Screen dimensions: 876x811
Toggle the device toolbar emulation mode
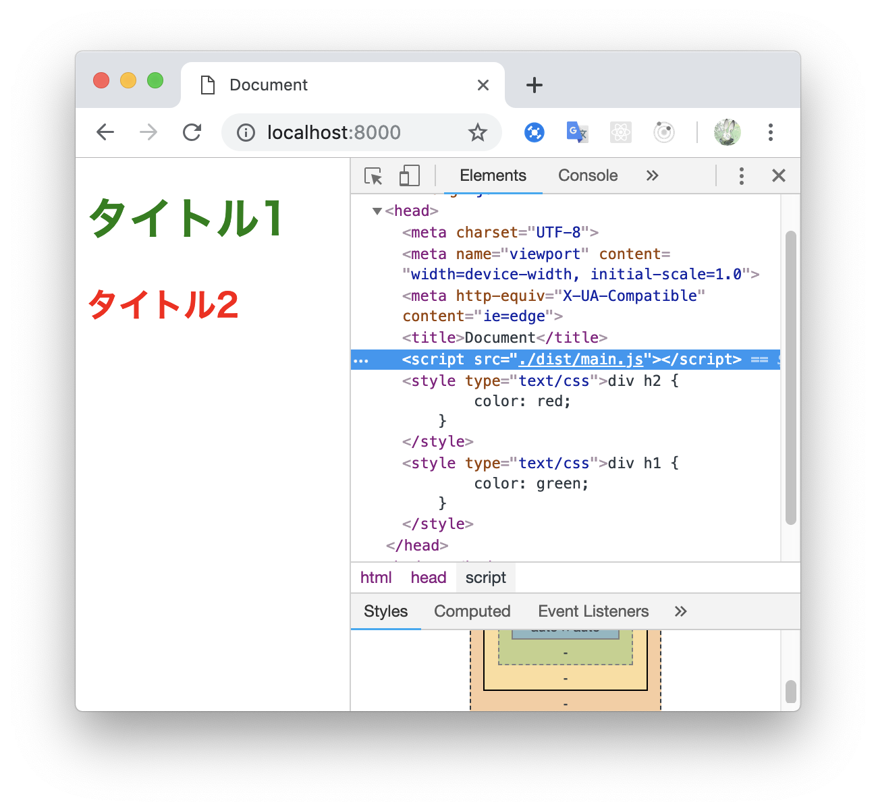(x=408, y=175)
